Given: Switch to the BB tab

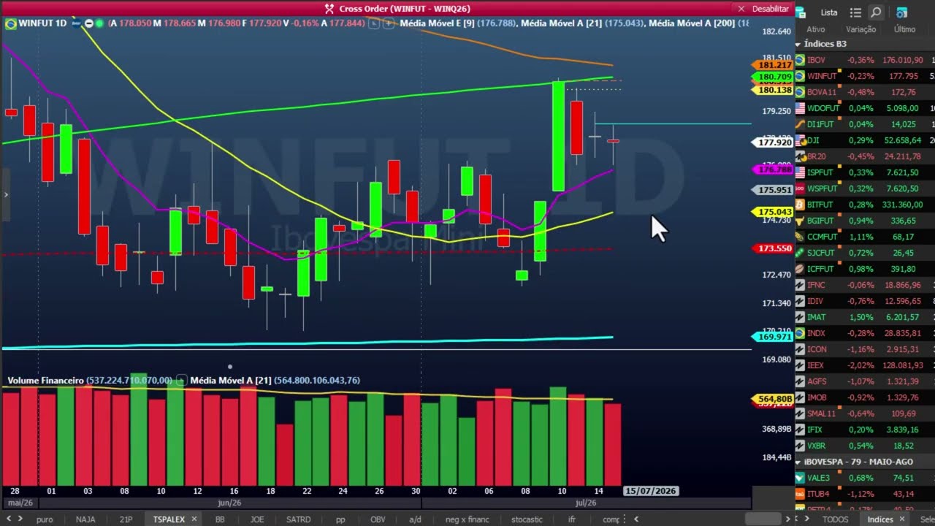Looking at the screenshot, I should click(x=220, y=519).
